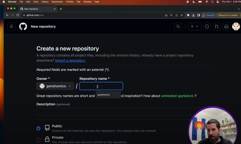Screen dimensions: 241x144
Task: Open the GitHub hamburger navigation menu
Action: click(11, 26)
